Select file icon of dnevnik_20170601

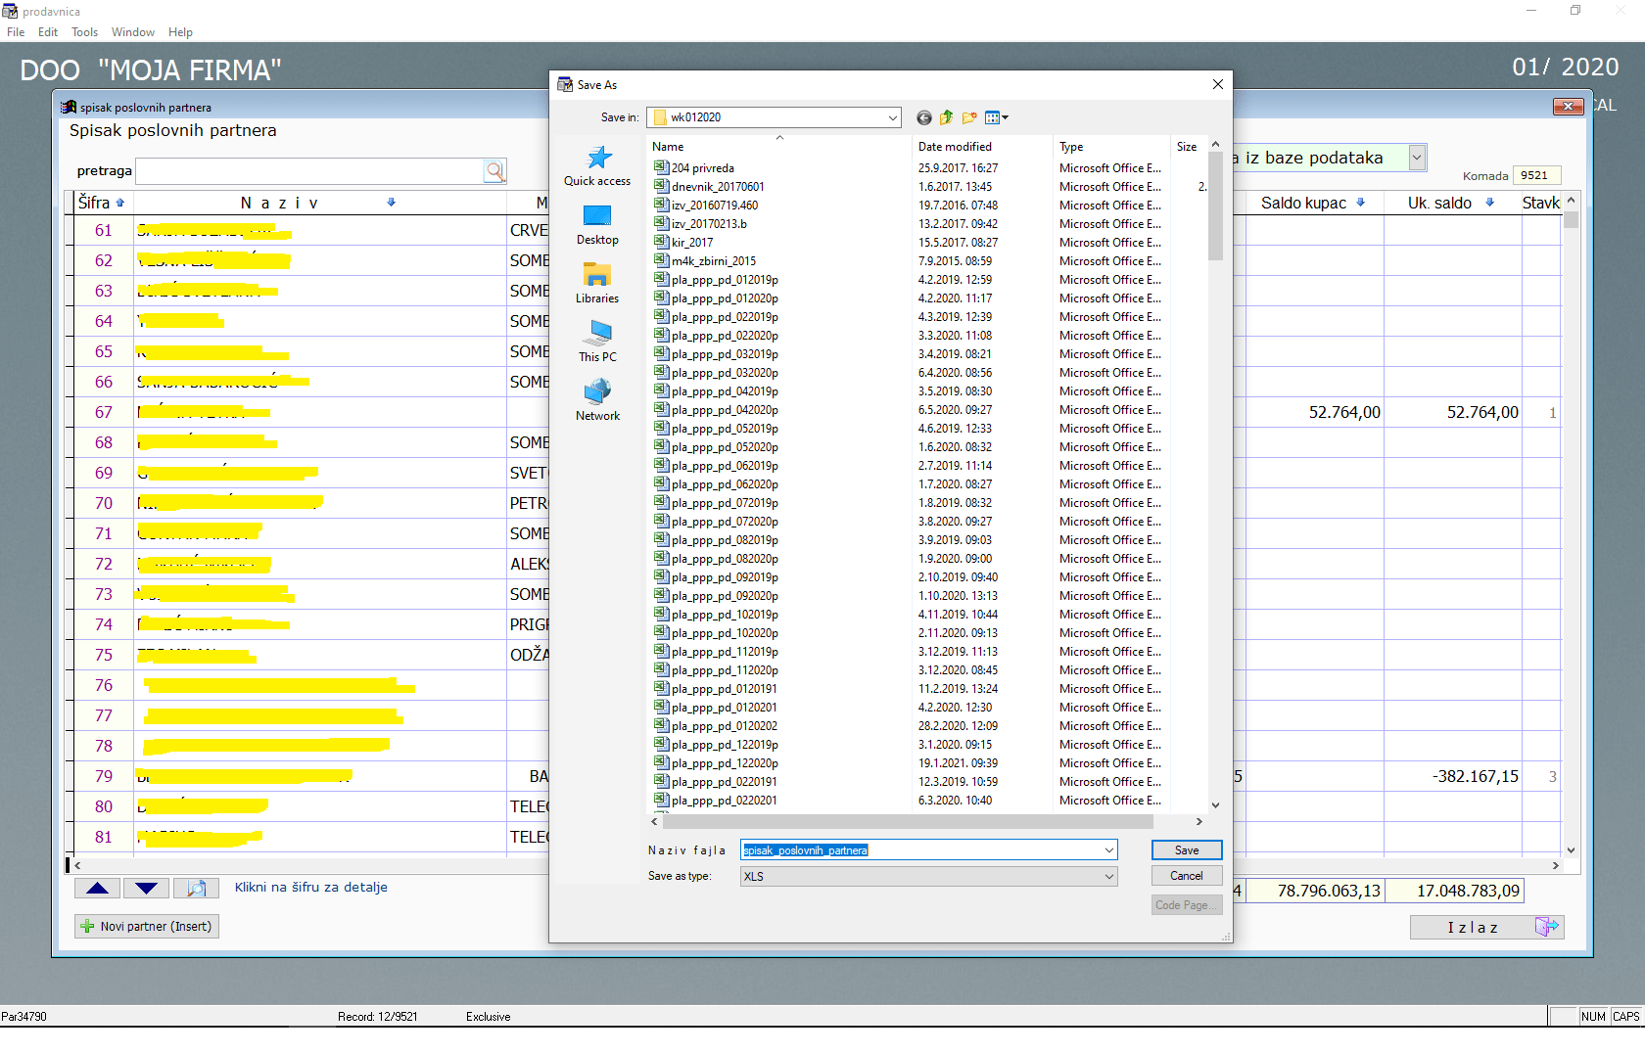661,186
